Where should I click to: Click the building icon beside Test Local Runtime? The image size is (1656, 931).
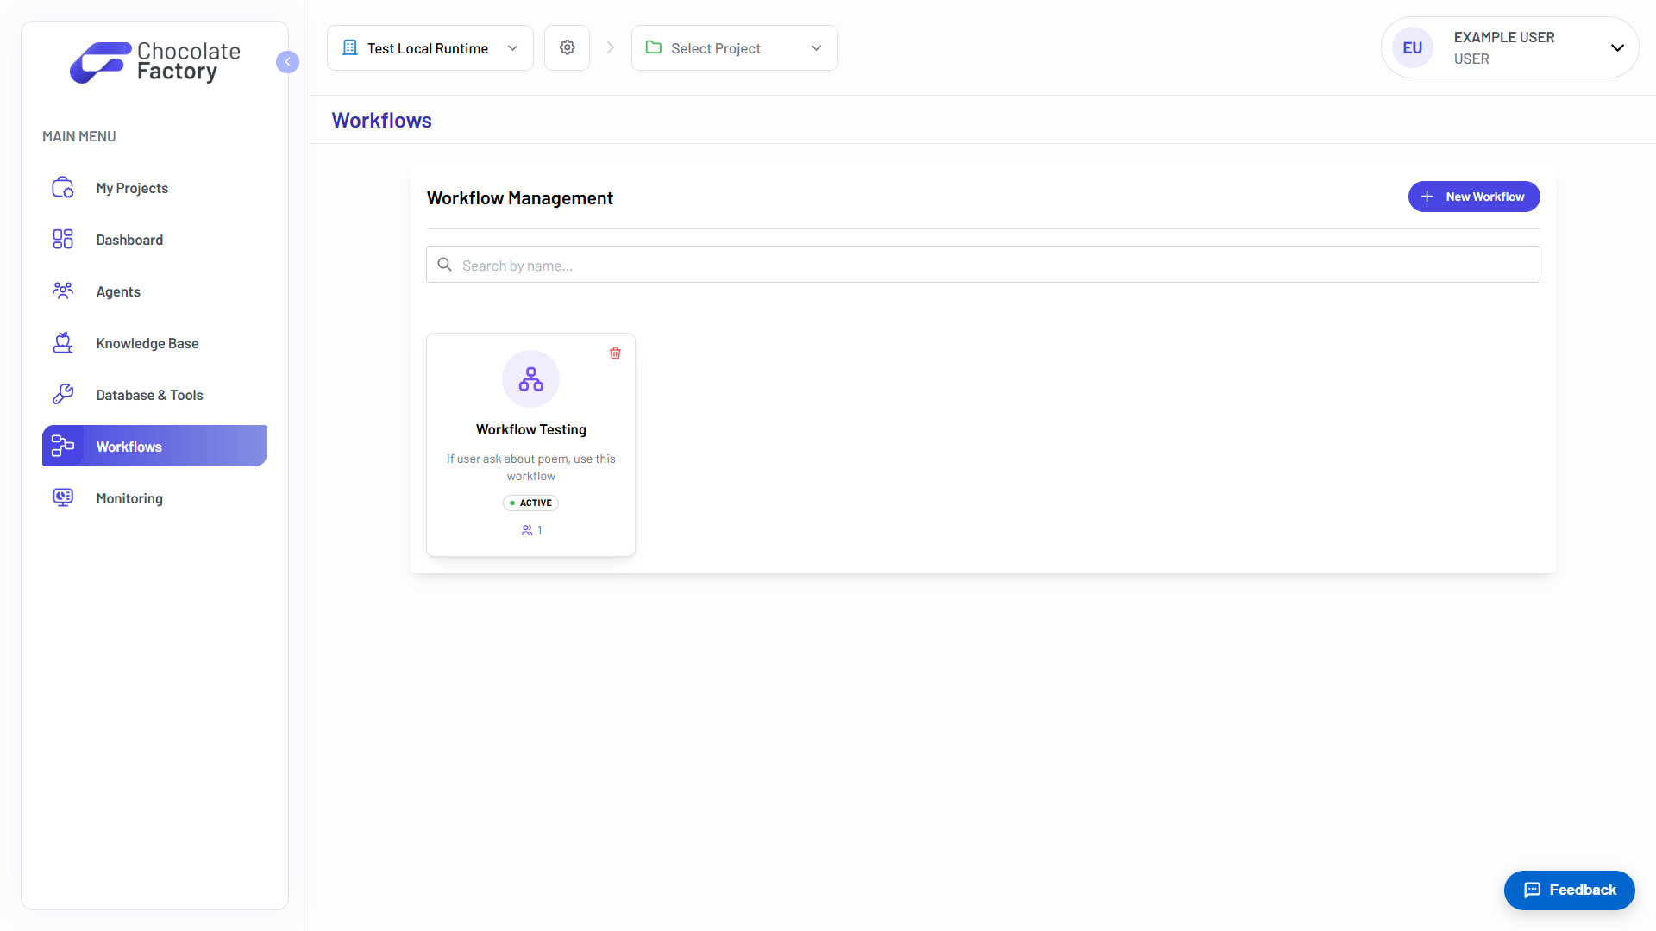tap(349, 47)
